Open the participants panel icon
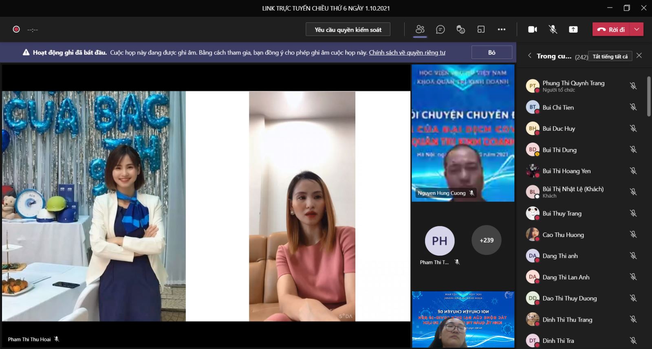Image resolution: width=652 pixels, height=349 pixels. (420, 29)
